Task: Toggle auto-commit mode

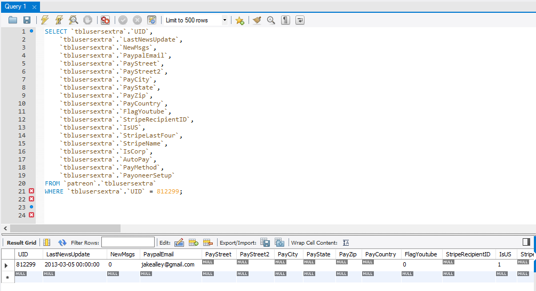Action: (152, 20)
